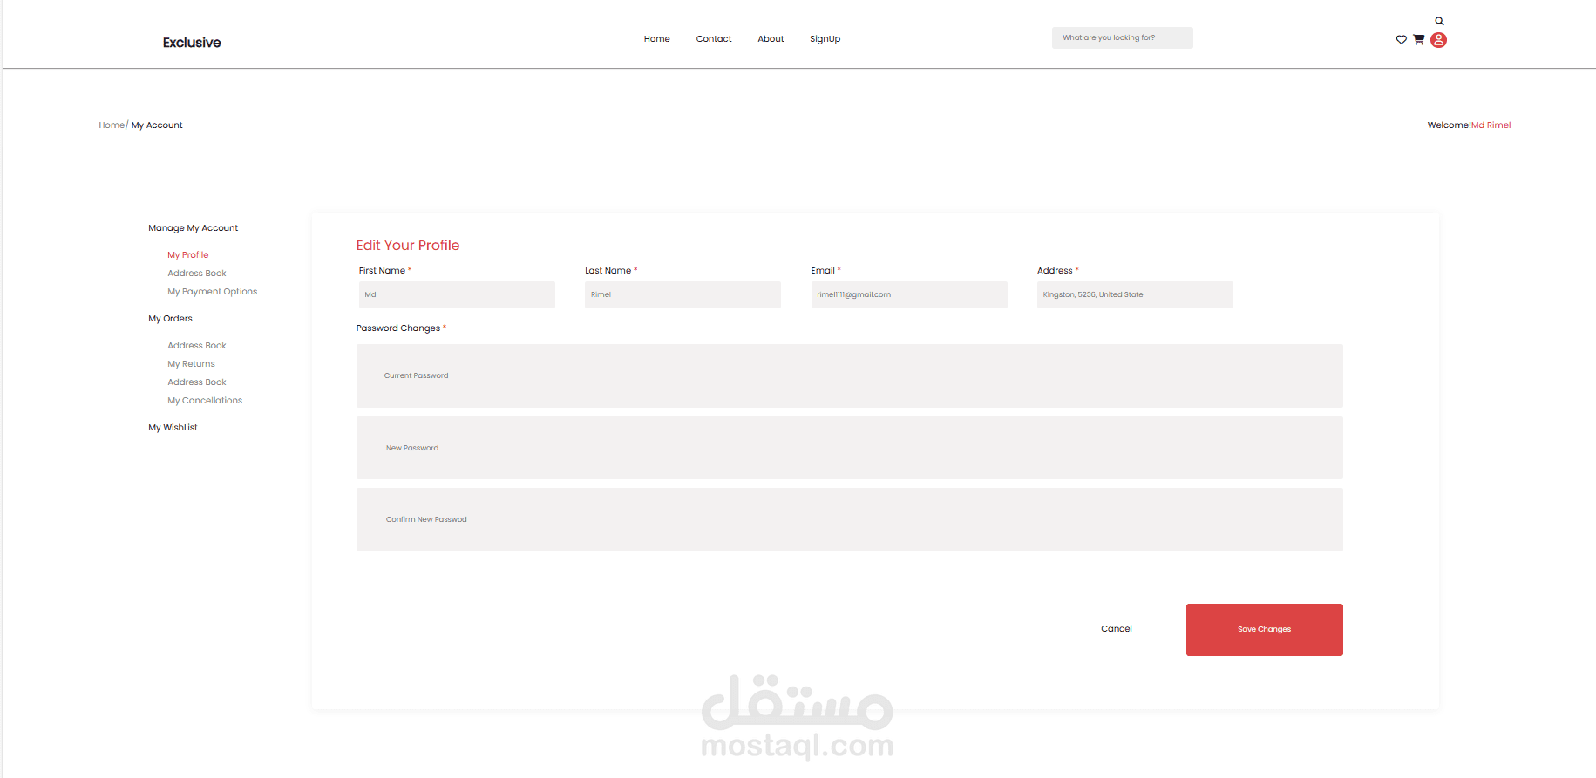This screenshot has width=1596, height=778.
Task: Open My Cancellations in the sidebar
Action: tap(205, 401)
